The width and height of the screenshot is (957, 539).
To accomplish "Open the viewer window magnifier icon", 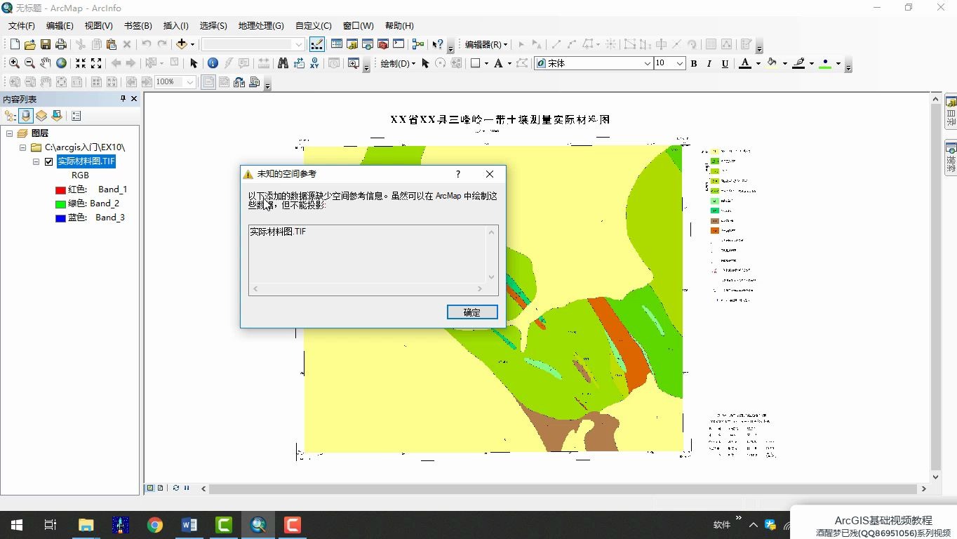I will click(x=353, y=63).
